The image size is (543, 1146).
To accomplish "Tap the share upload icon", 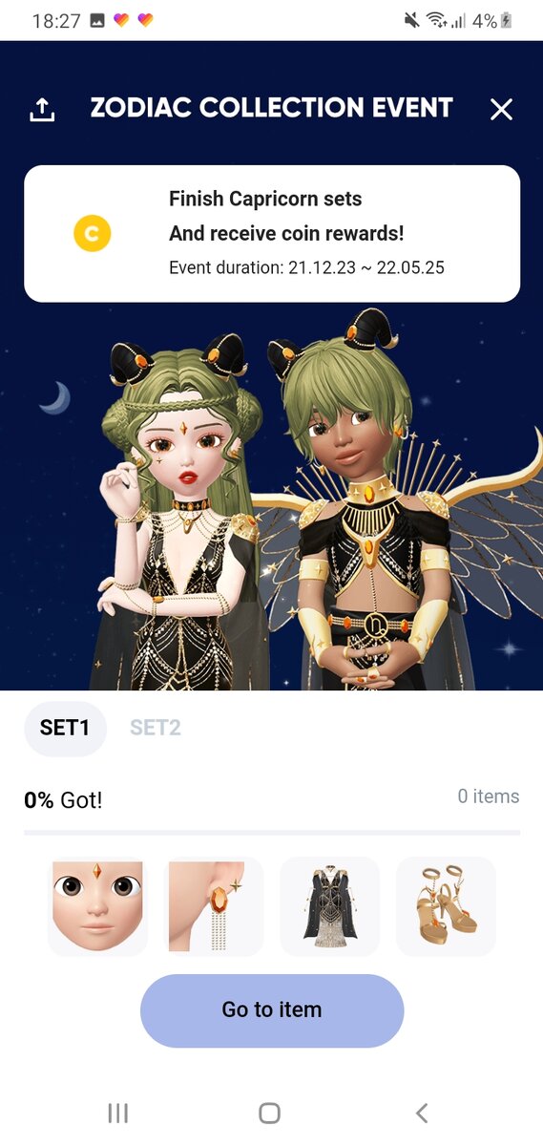I will pyautogui.click(x=42, y=110).
